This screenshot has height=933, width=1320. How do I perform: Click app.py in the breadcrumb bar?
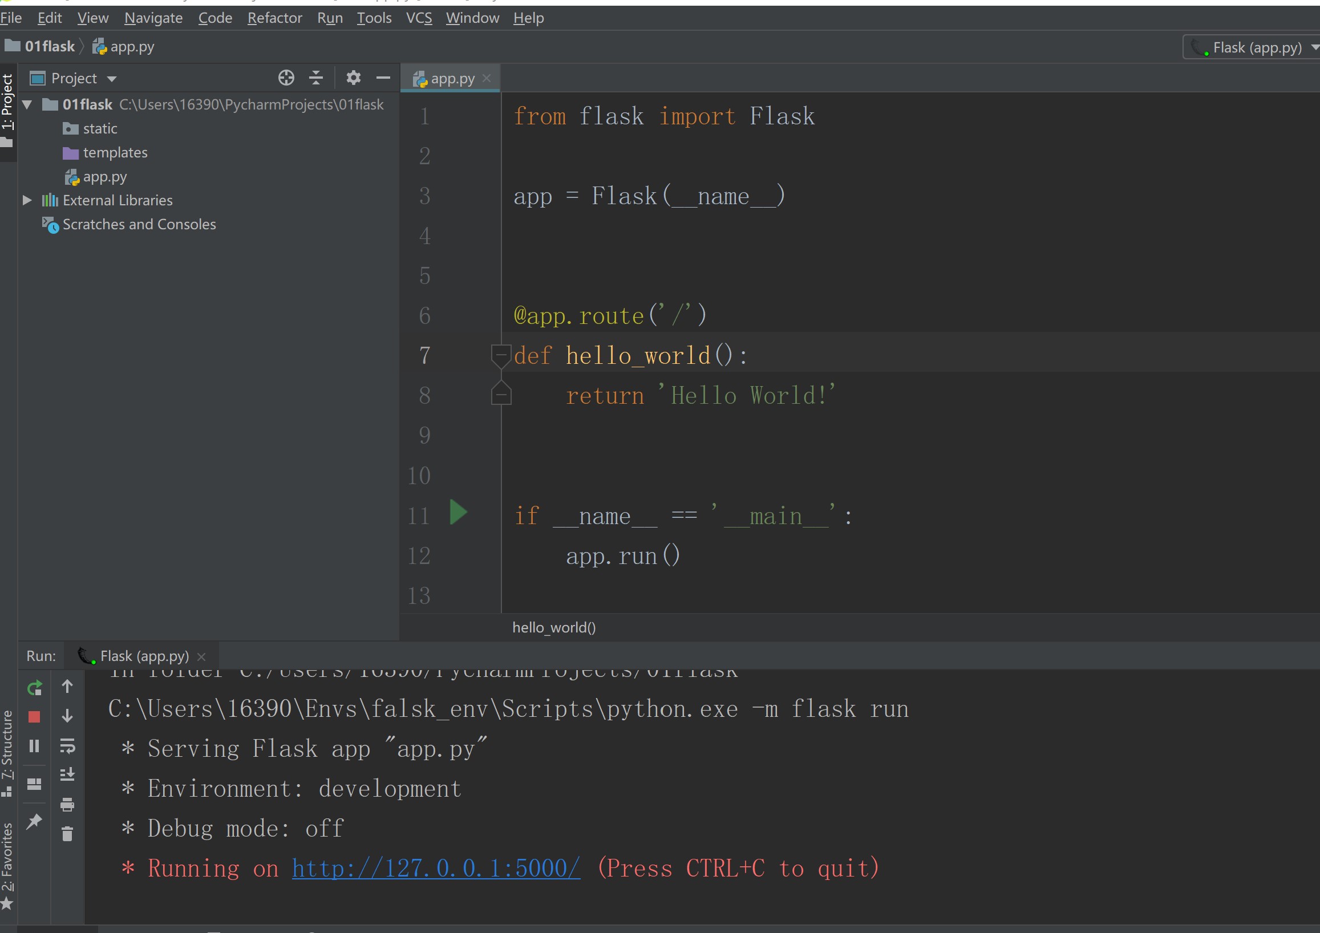124,47
